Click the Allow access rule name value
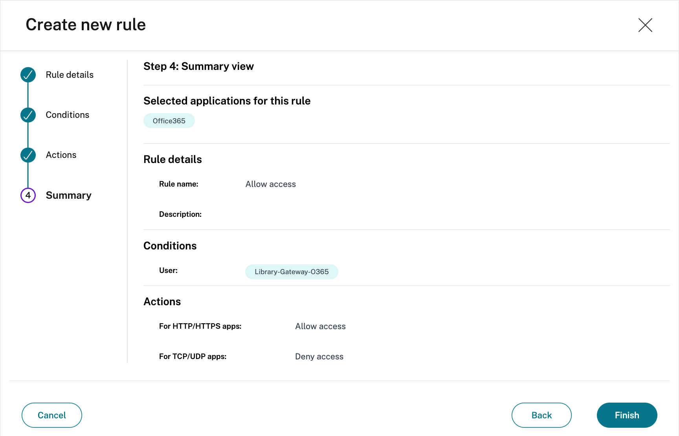Viewport: 679px width, 436px height. tap(270, 184)
